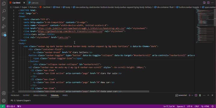Select the Terminal panel tab

click(x=54, y=95)
